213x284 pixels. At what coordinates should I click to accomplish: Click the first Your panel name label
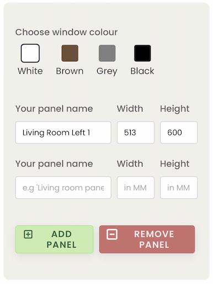click(x=54, y=109)
